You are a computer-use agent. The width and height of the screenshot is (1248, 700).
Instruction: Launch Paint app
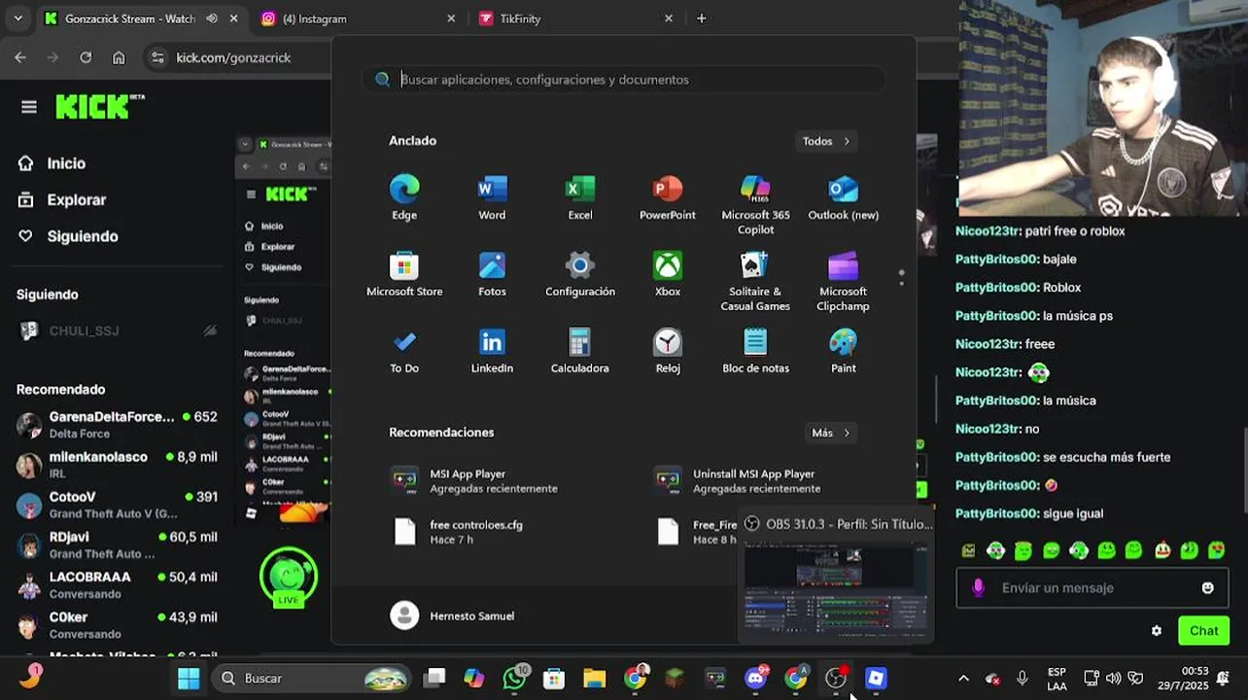coord(844,351)
